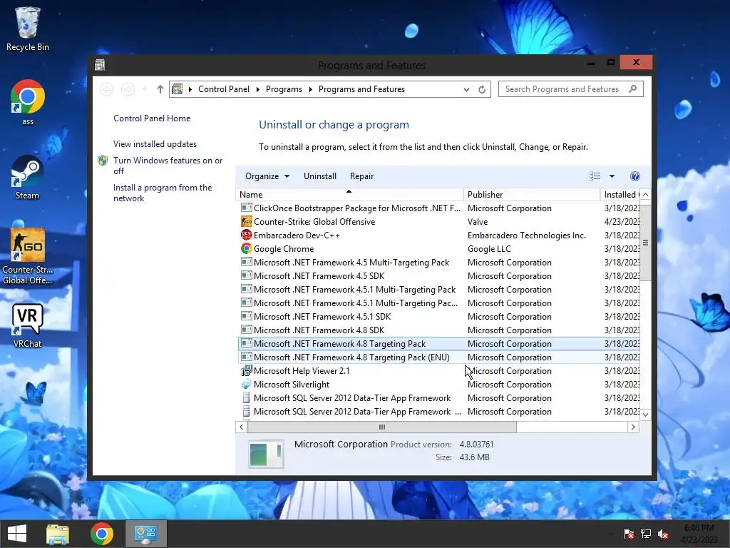Open the recent locations dropdown arrow
The image size is (730, 548).
coord(145,89)
